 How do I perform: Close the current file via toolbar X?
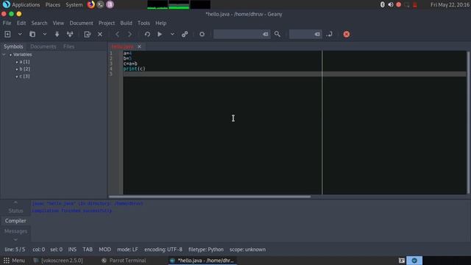coord(100,35)
